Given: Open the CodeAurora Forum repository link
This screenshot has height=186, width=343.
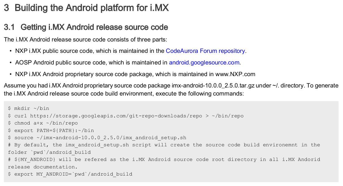Looking at the screenshot, I should tap(205, 51).
